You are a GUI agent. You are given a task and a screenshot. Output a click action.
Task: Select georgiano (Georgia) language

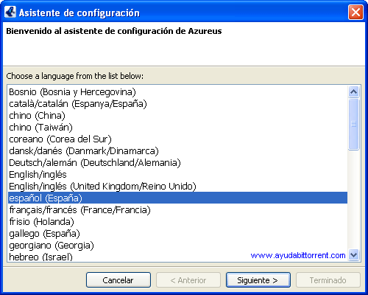(x=177, y=246)
